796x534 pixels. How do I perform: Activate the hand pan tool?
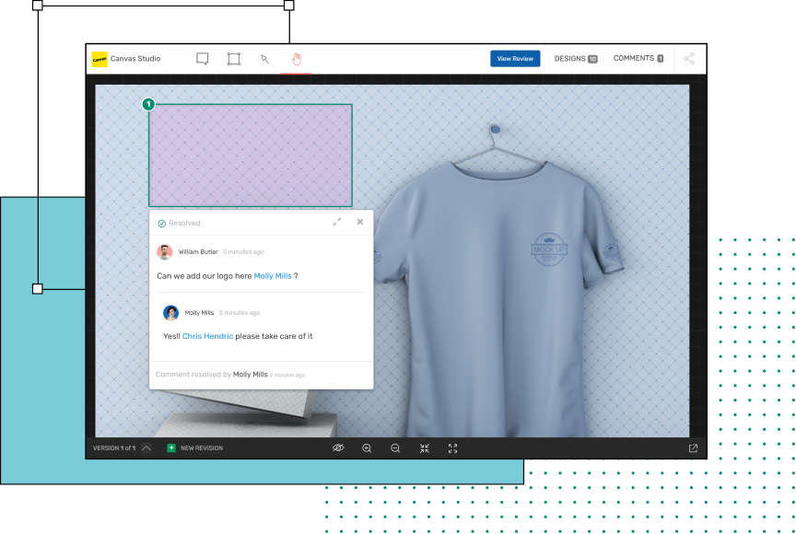[x=297, y=59]
